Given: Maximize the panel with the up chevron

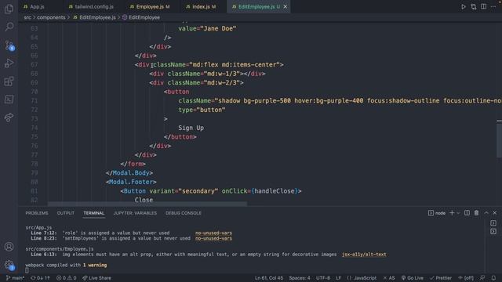Looking at the screenshot, I should tap(486, 212).
